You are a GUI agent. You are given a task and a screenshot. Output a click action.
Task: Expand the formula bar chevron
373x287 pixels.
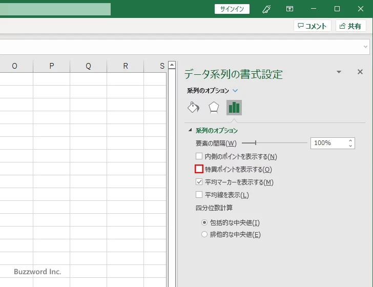pyautogui.click(x=366, y=47)
